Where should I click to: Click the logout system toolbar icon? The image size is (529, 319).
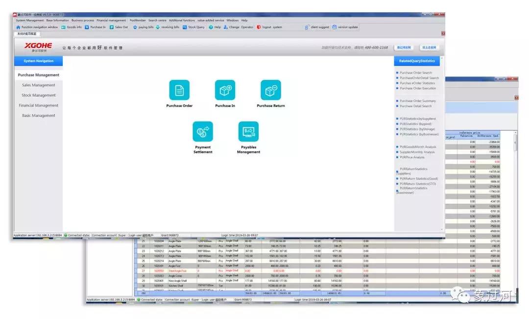[x=259, y=27]
